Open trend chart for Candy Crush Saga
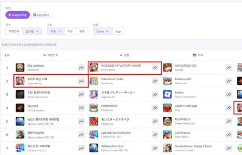The height and width of the screenshot is (155, 242). [x=229, y=108]
